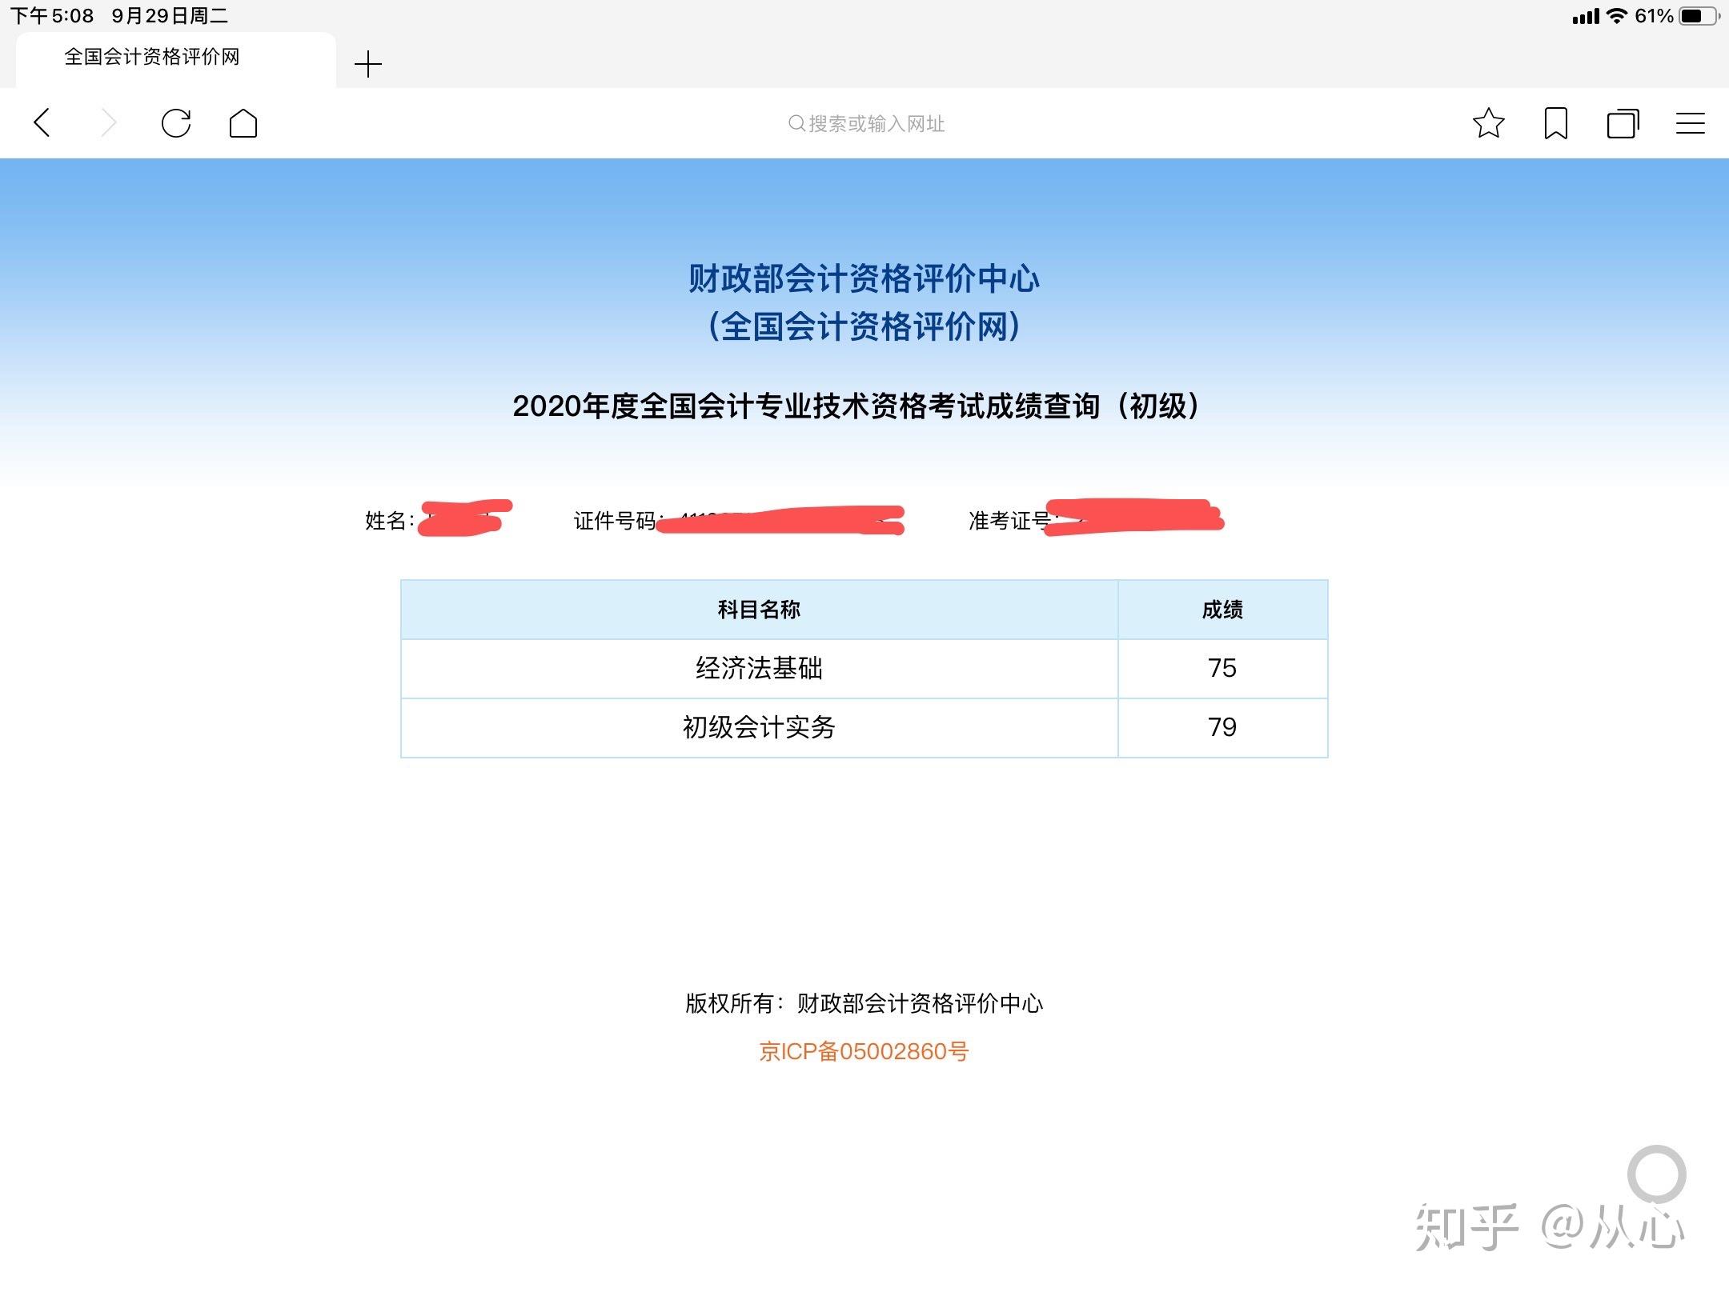The width and height of the screenshot is (1729, 1296).
Task: Open the 京ICP备05002860号 link
Action: [x=864, y=1051]
